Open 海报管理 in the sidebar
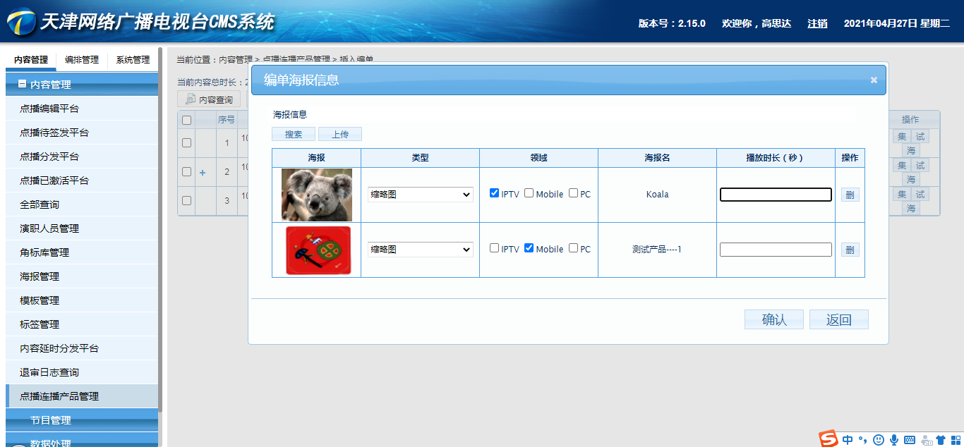964x447 pixels. 82,276
